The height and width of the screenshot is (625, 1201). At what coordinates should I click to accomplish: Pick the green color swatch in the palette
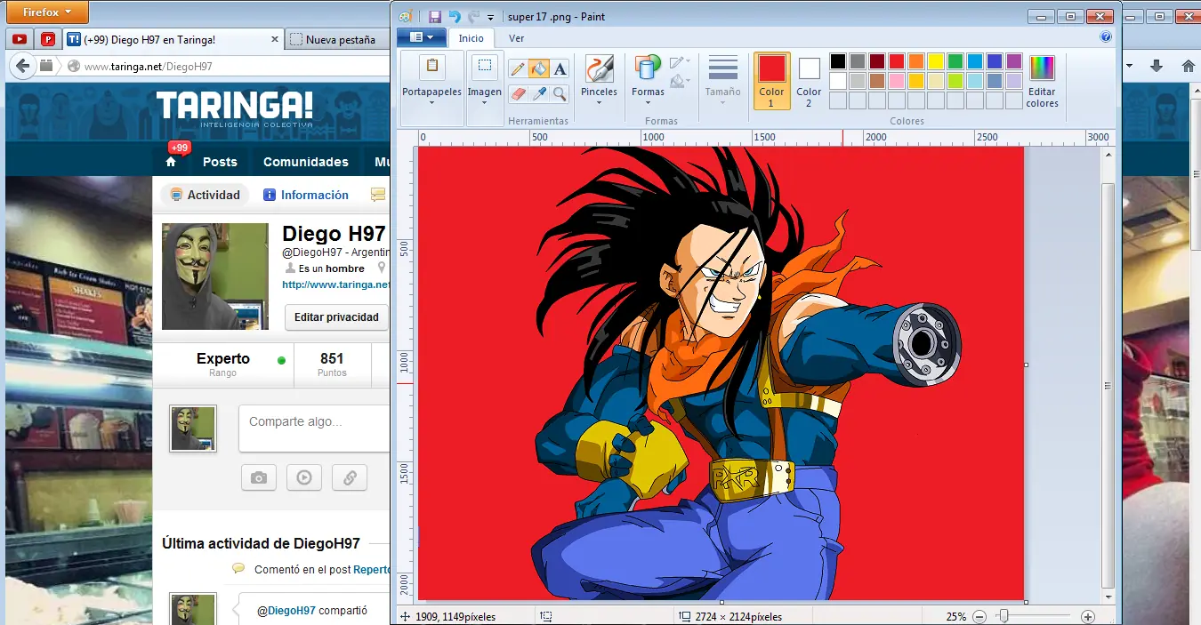(x=955, y=61)
